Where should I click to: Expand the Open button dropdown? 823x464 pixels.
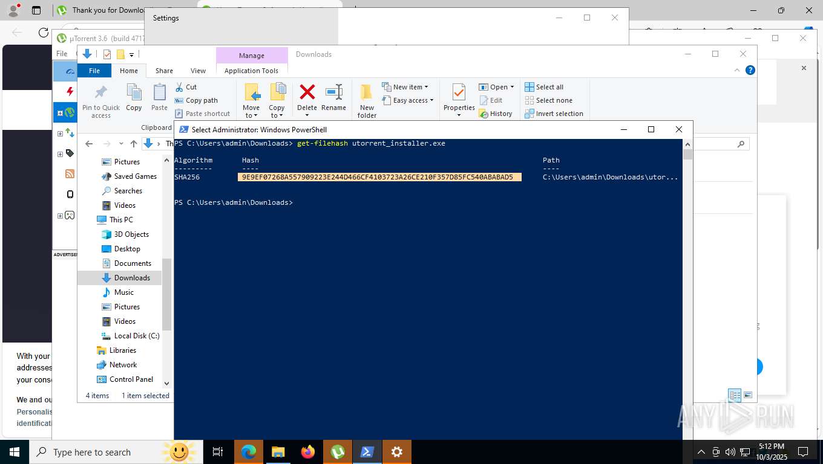512,87
